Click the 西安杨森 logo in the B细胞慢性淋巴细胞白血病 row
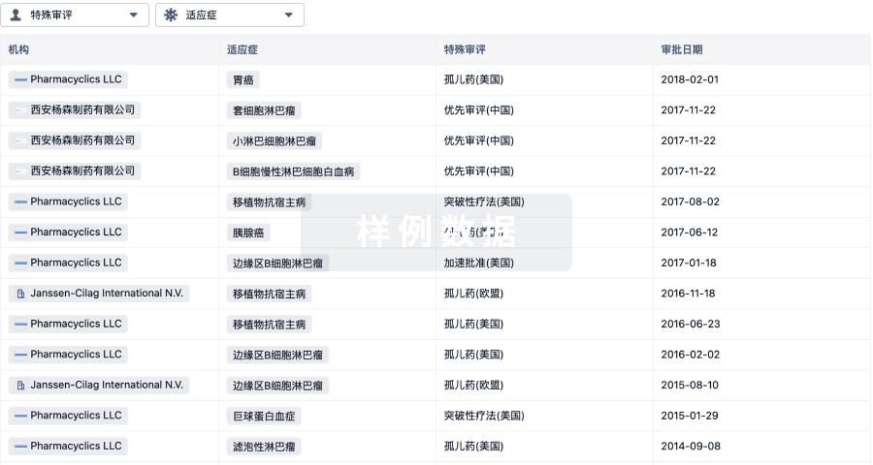 20,171
